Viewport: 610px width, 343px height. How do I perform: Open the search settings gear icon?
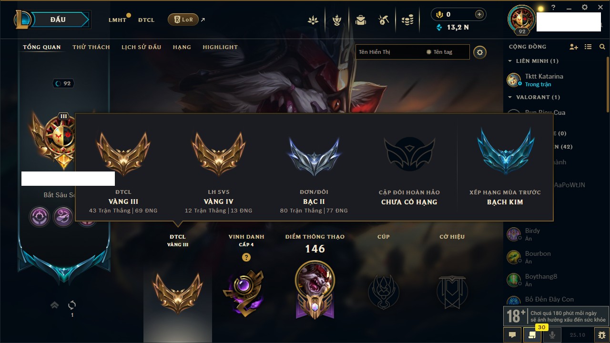pos(480,52)
